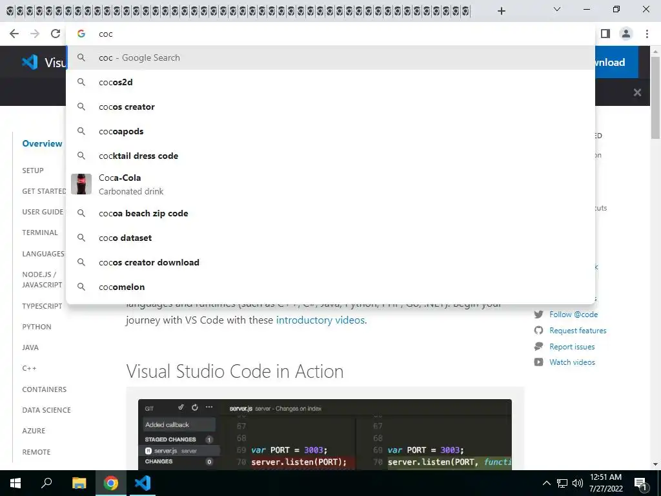Expand the LANGUAGES docs section
Screen dimensions: 661x496
[x=43, y=253]
